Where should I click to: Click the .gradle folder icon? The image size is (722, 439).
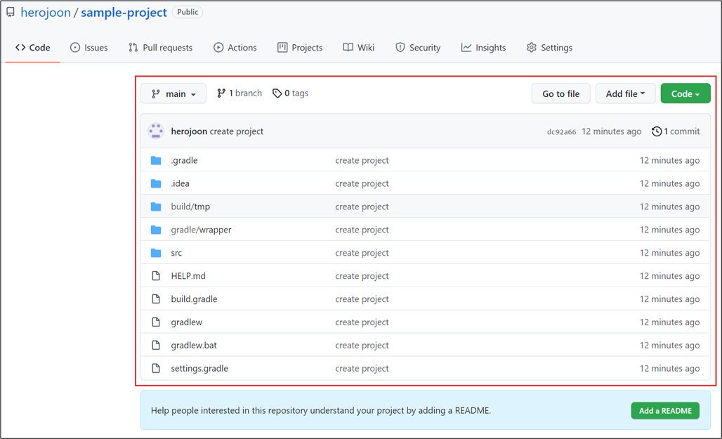[x=156, y=160]
